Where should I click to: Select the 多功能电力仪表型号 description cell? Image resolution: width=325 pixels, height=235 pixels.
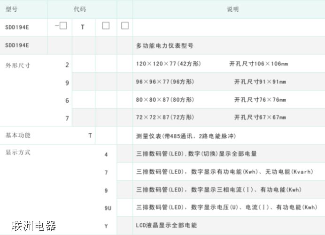[x=164, y=45]
